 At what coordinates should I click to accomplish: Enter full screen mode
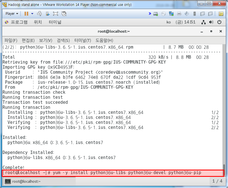56,14
